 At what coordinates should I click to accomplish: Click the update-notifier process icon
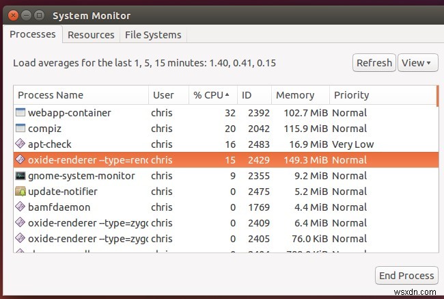pos(20,192)
